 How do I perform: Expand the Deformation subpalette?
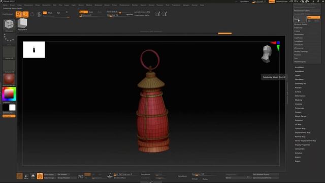pos(300,96)
